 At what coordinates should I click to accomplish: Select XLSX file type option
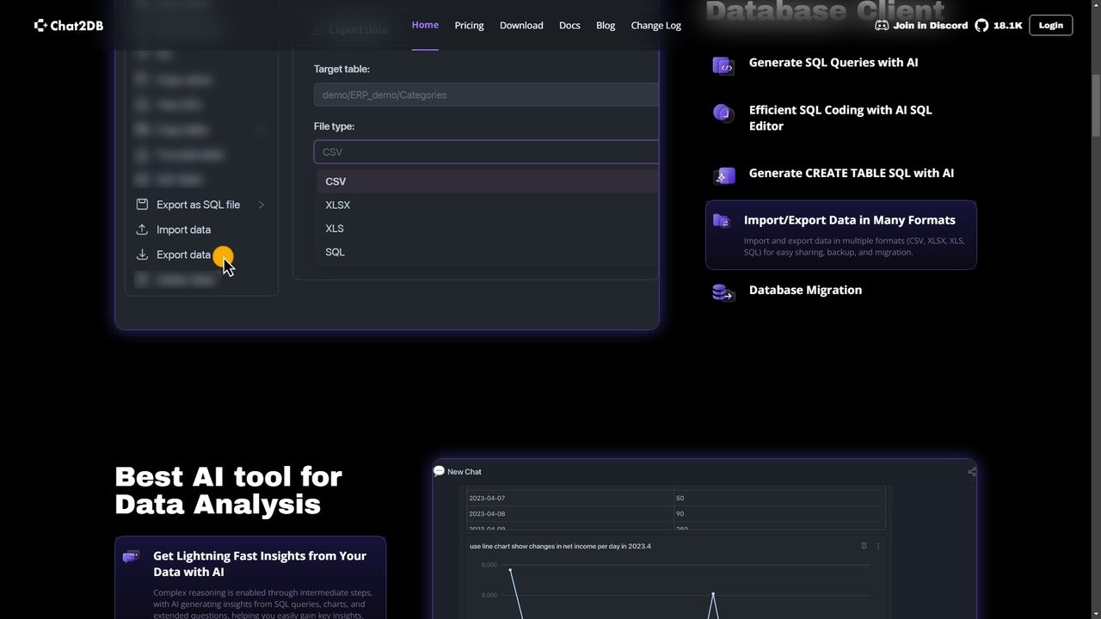click(488, 205)
